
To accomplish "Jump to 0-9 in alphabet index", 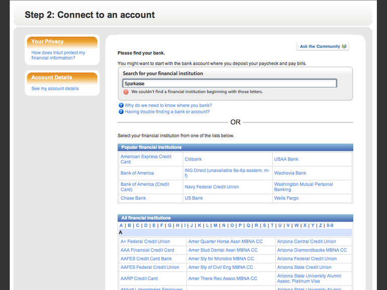I will click(330, 225).
